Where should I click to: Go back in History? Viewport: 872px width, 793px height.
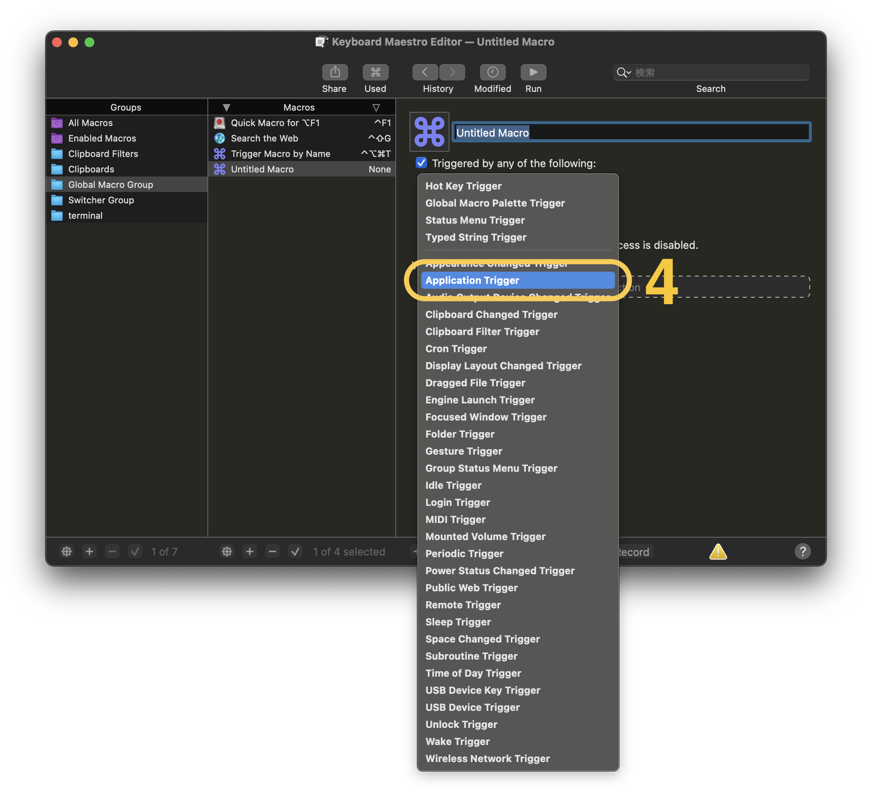[425, 72]
